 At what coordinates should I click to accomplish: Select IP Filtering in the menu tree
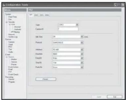(x=15, y=32)
